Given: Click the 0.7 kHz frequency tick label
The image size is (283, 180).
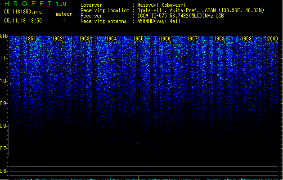Looking at the screenshot, I should click(x=4, y=148).
